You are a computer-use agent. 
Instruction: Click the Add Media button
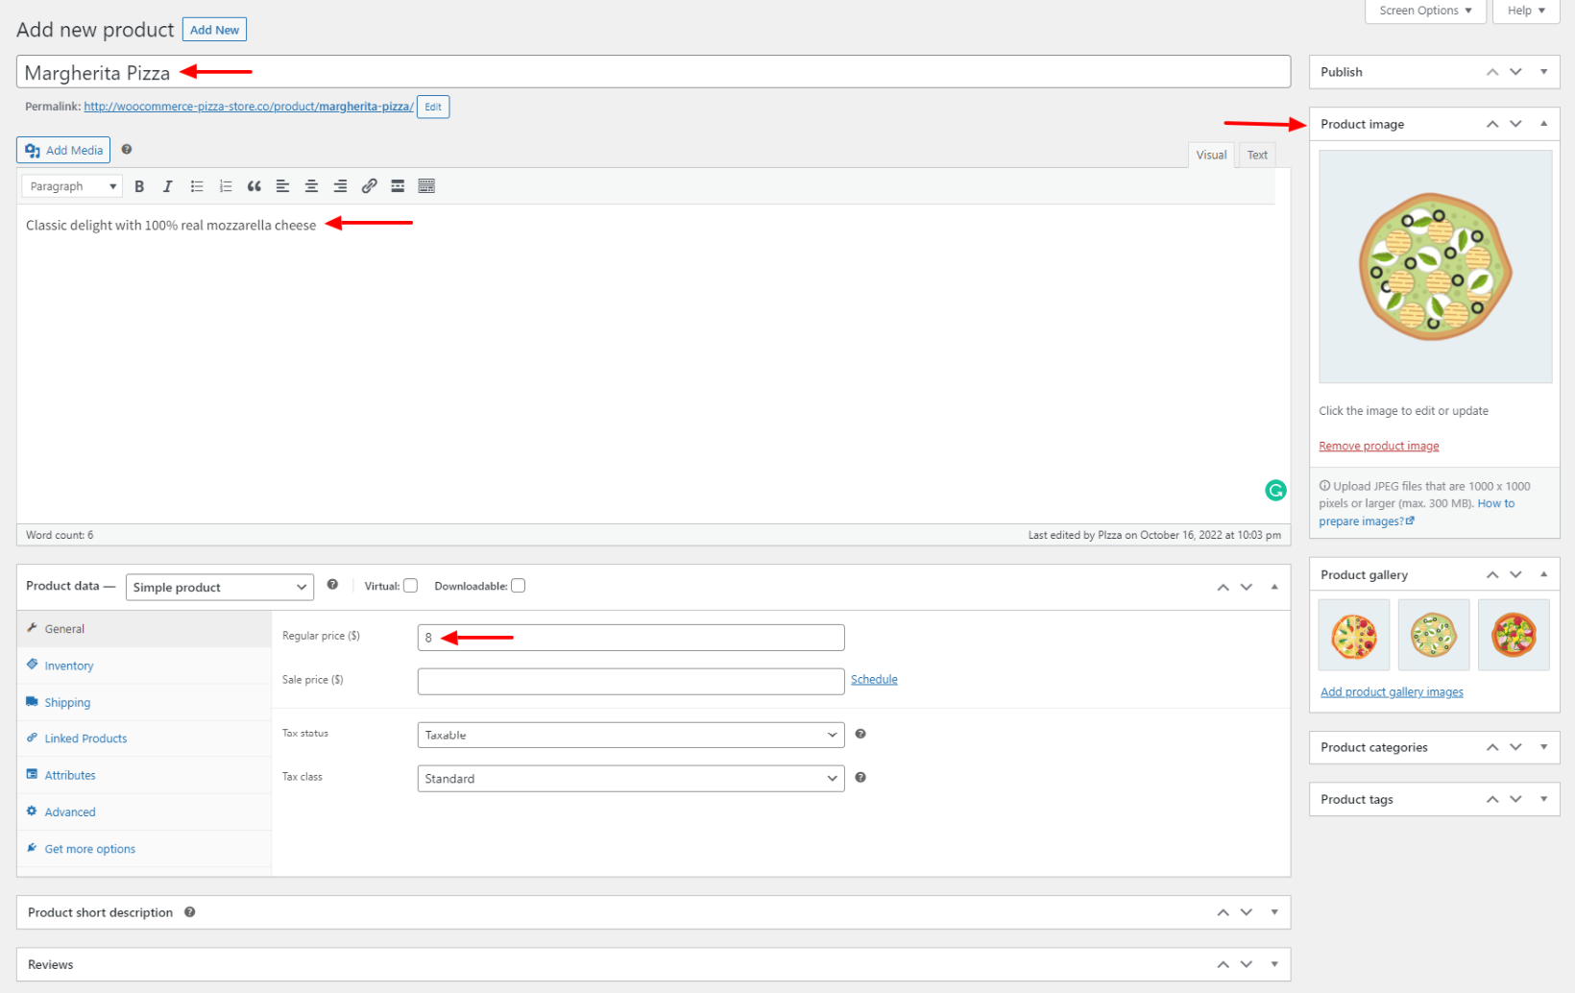click(63, 150)
